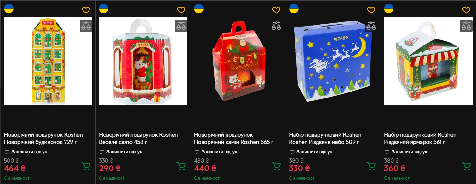The height and width of the screenshot is (184, 476).
Task: Open the Набір подарунковий Різдвяний ярмарок 561 г link
Action: (x=420, y=139)
